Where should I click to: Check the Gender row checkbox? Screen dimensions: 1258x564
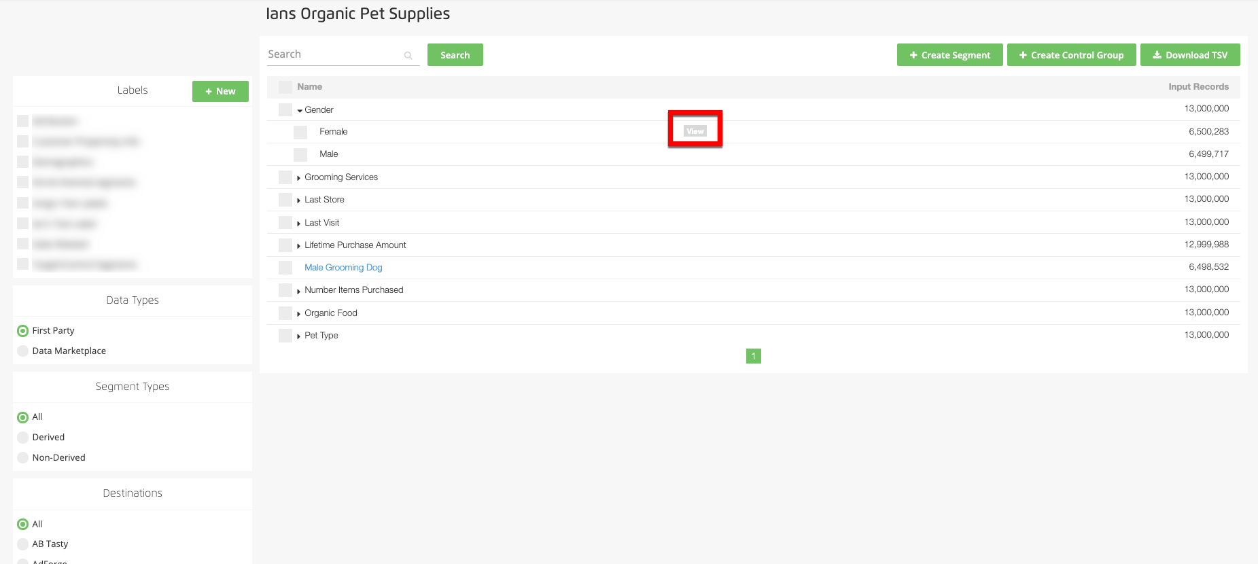285,109
